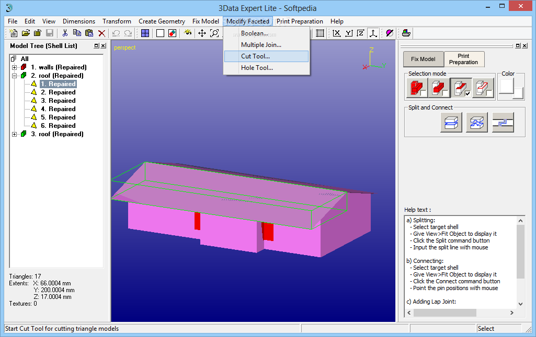Image resolution: width=536 pixels, height=337 pixels.
Task: Float the Model Tree panel with restore icon
Action: tap(96, 46)
